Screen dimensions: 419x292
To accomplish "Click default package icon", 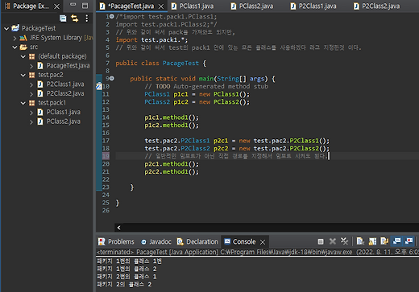I will pyautogui.click(x=31, y=56).
